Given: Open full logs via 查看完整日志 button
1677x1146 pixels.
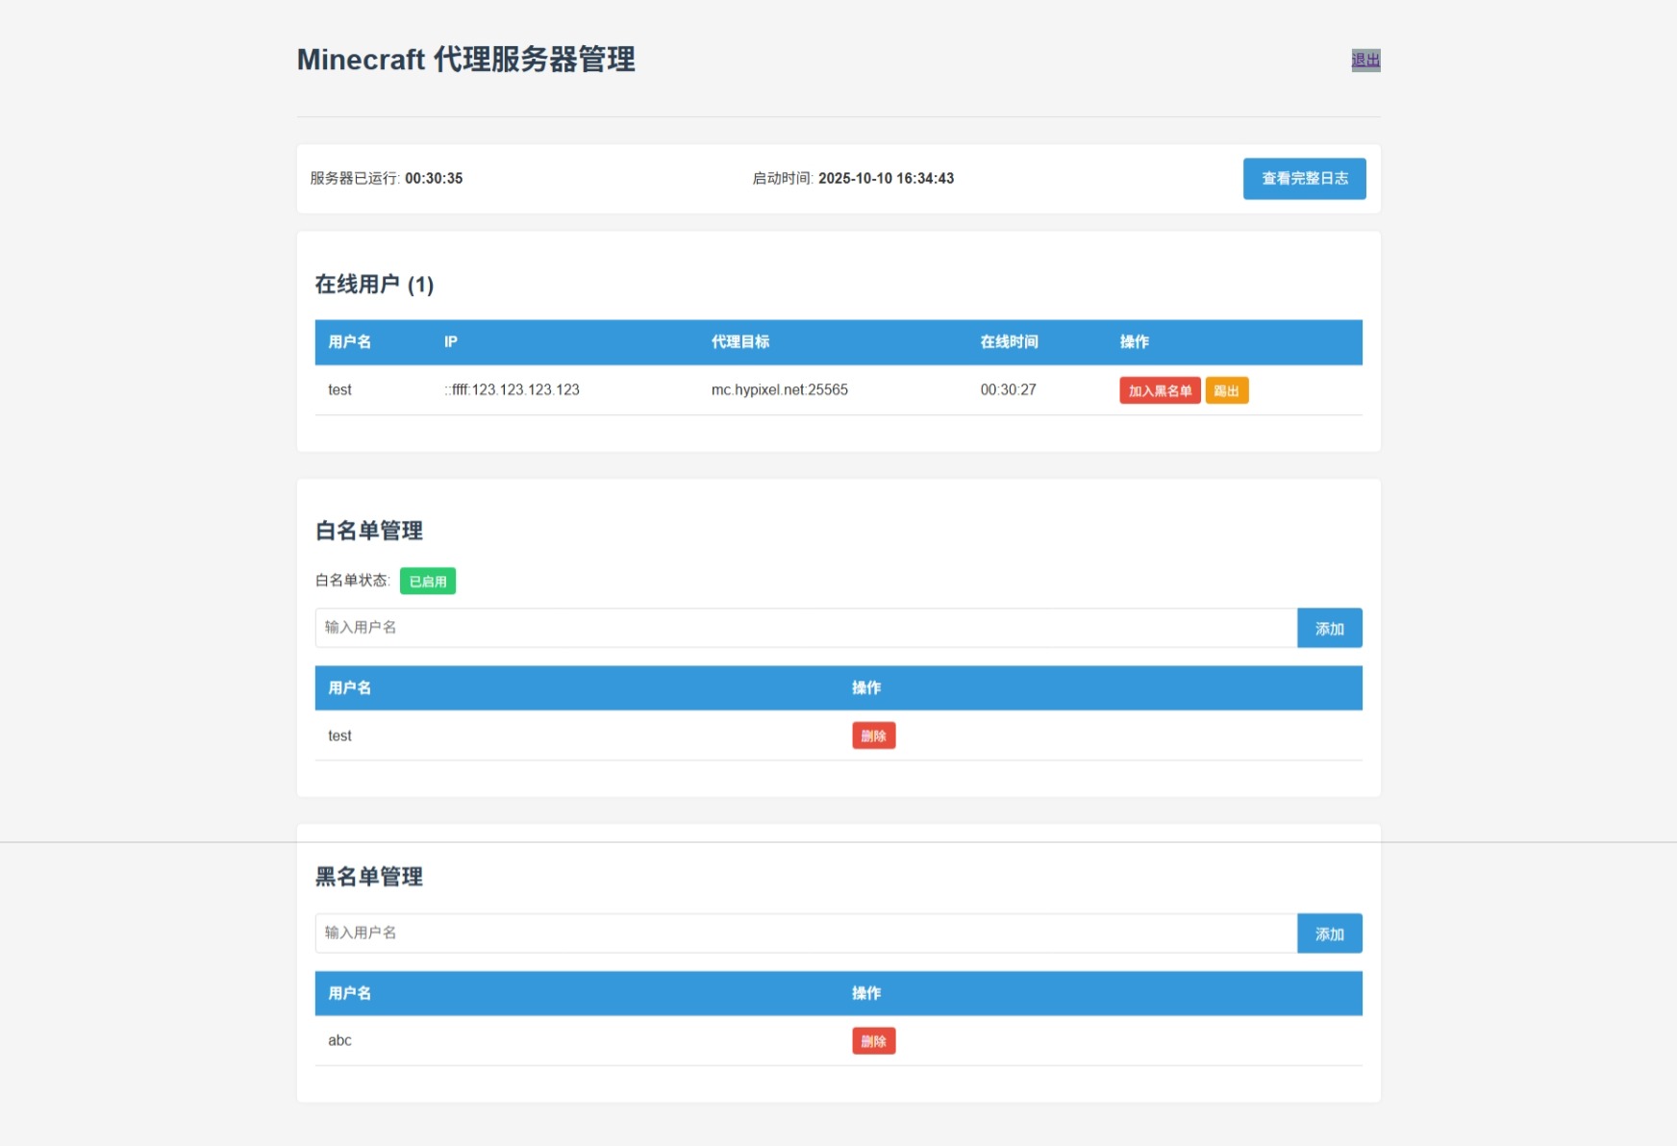Looking at the screenshot, I should 1304,179.
